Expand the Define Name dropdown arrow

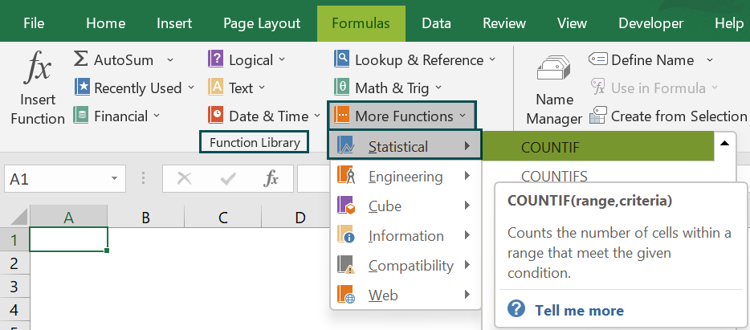pyautogui.click(x=710, y=60)
